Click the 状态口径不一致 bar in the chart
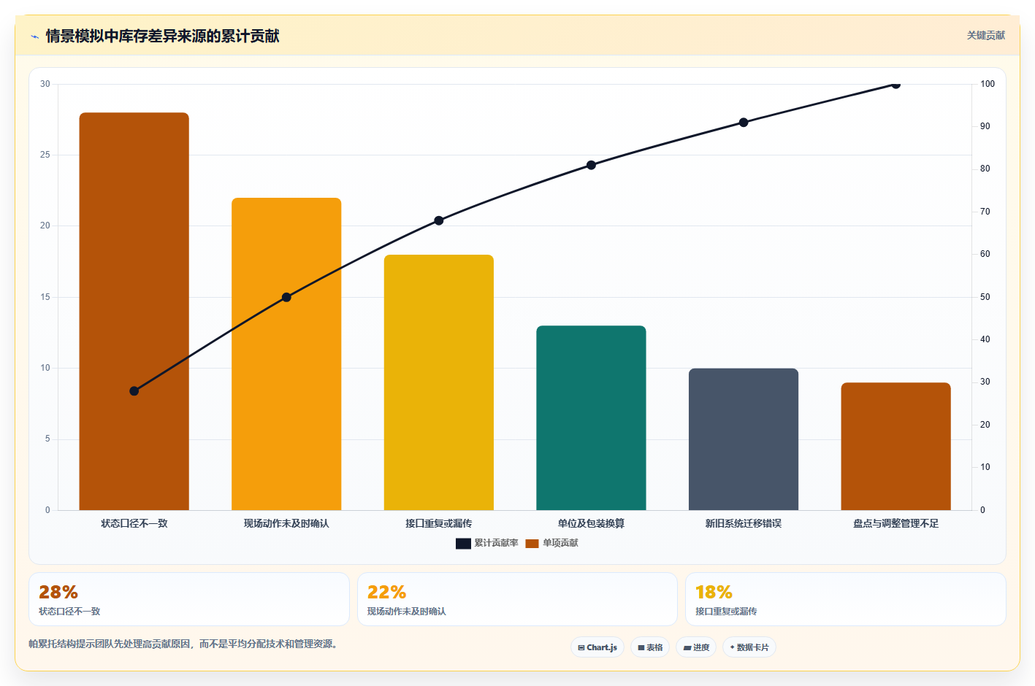 134,311
